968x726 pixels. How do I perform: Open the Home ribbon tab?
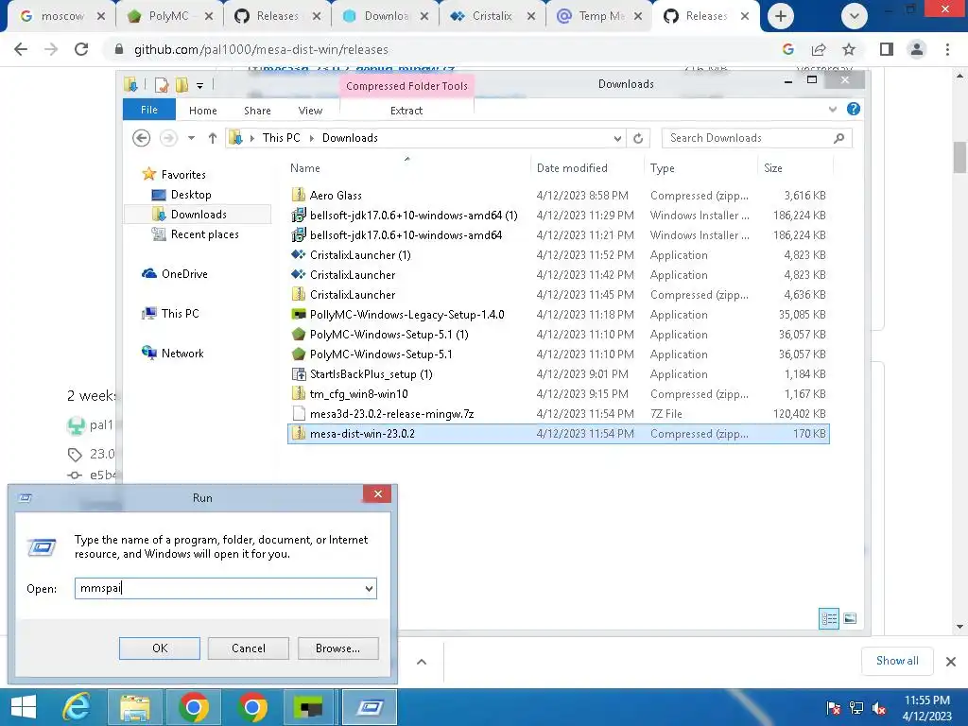202,111
